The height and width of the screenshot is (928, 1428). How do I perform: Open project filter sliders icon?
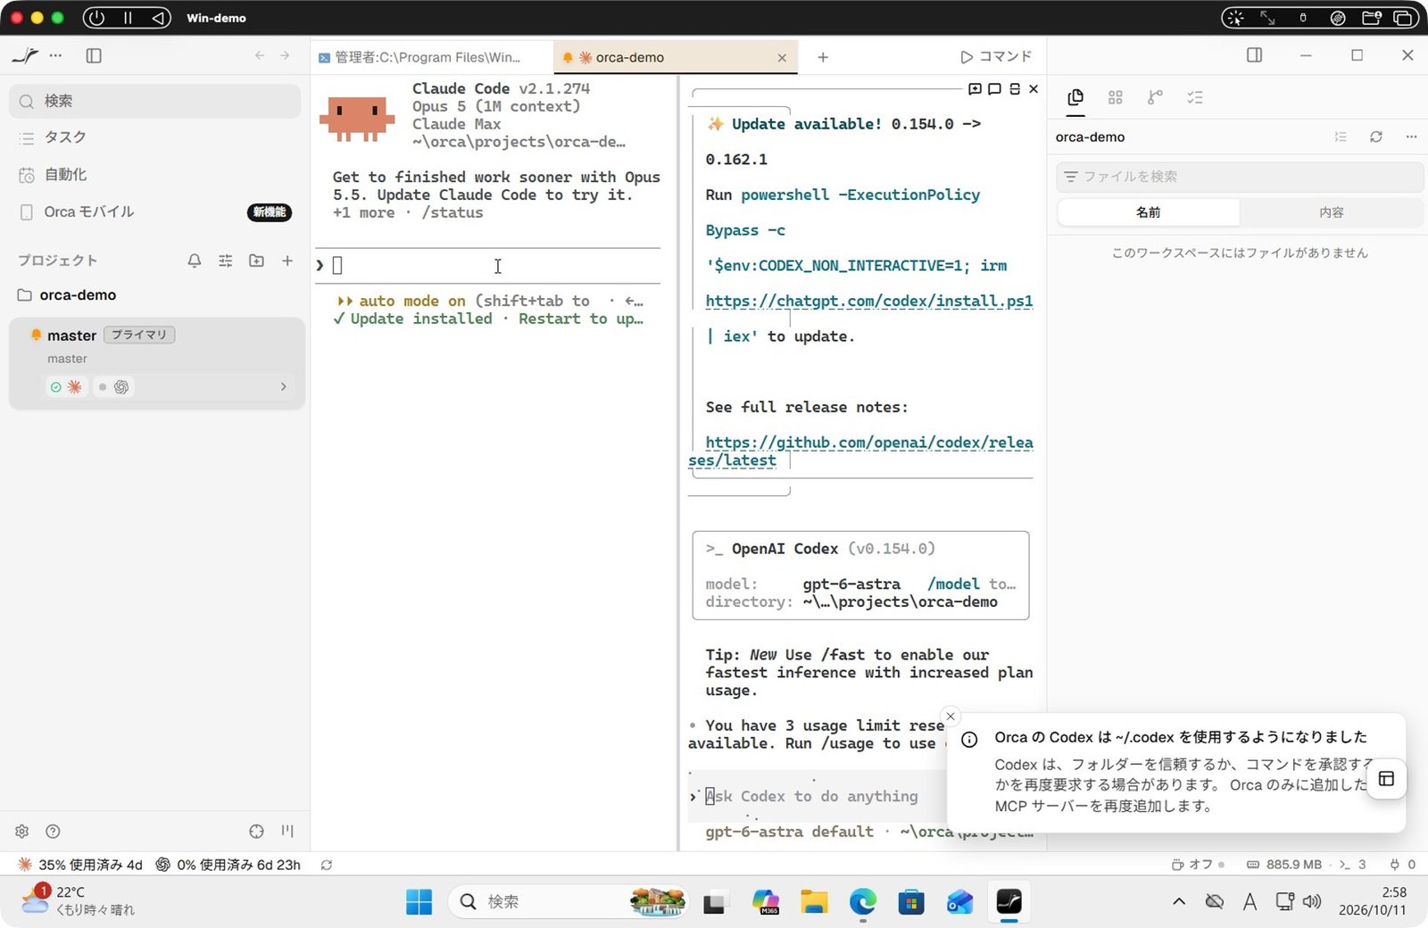point(225,261)
